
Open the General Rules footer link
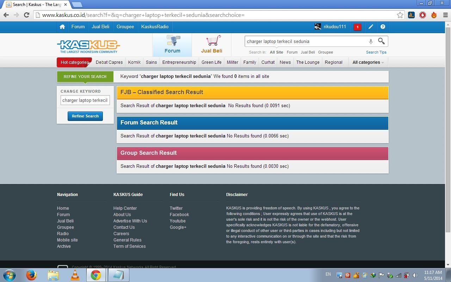pos(127,240)
